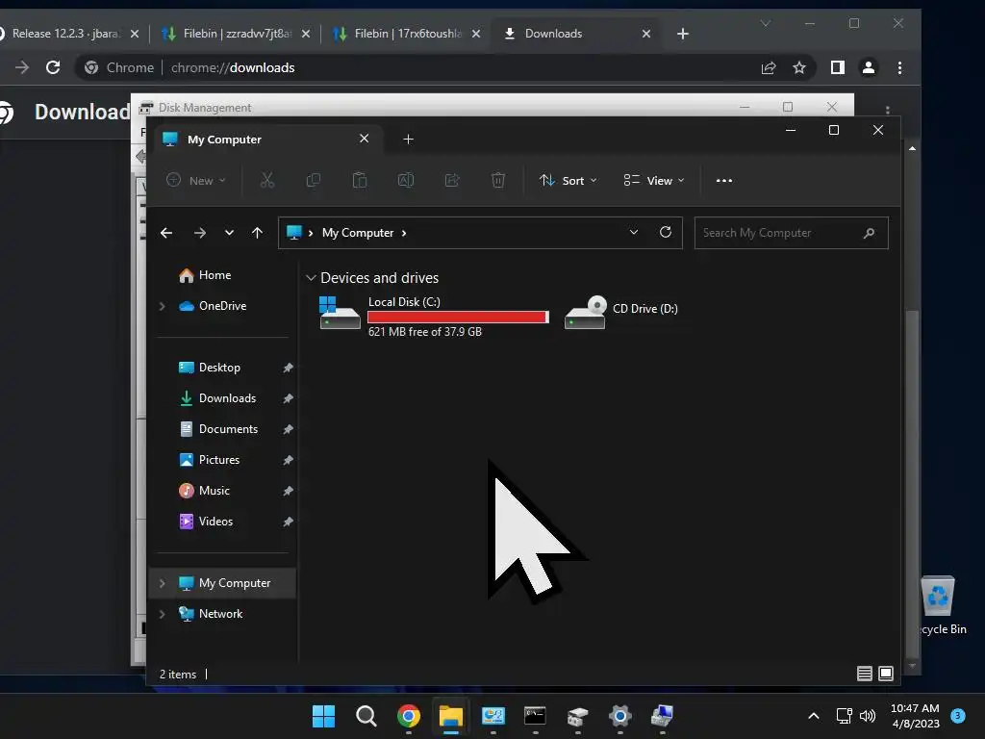Open the Sort dropdown menu
Viewport: 985px width, 739px height.
(568, 180)
